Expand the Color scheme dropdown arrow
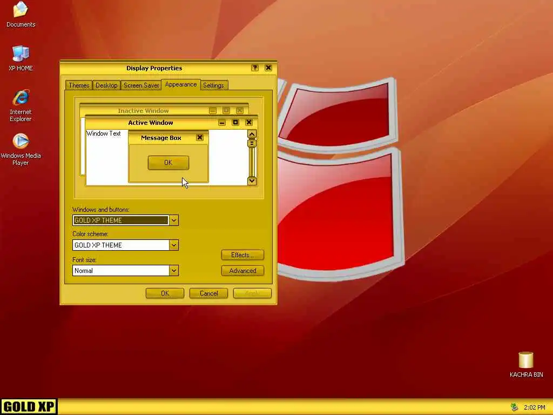This screenshot has width=553, height=415. click(x=174, y=245)
